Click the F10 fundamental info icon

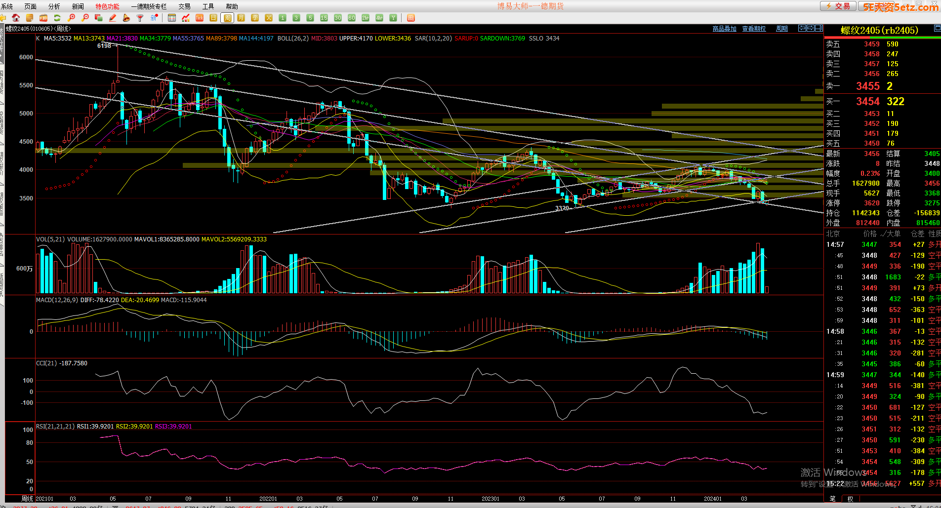pos(43,18)
